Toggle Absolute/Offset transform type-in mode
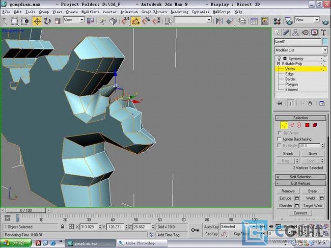Image resolution: width=331 pixels, height=248 pixels. (x=71, y=227)
